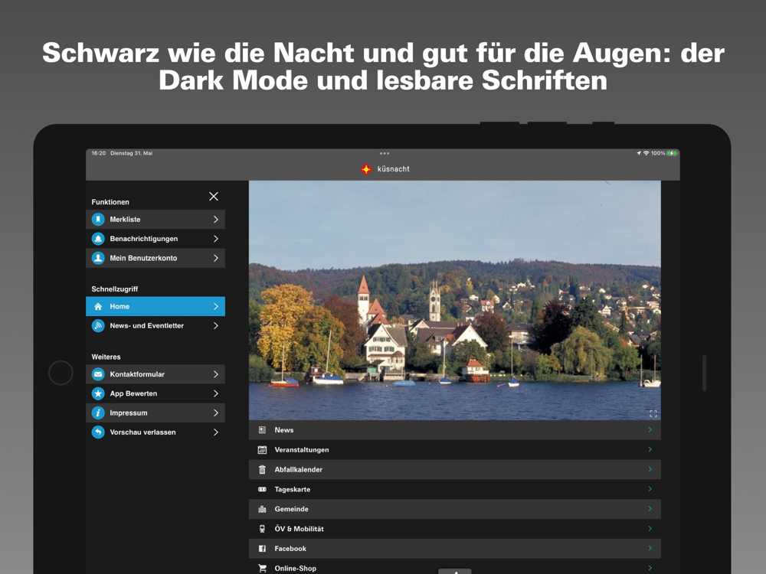Image resolution: width=766 pixels, height=574 pixels.
Task: Click the ÖV & Mobilität train icon
Action: point(262,529)
